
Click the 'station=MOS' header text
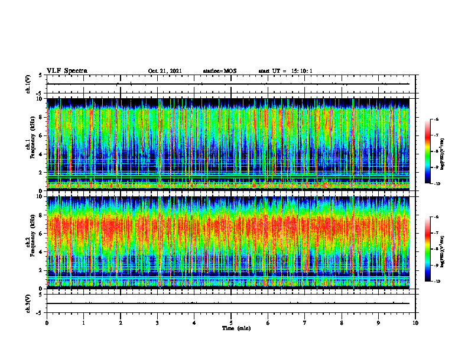tap(220, 71)
